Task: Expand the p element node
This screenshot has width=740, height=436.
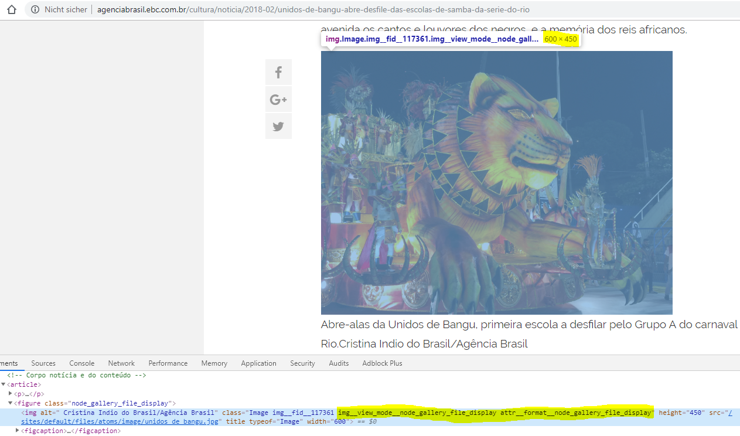Action: (10, 394)
